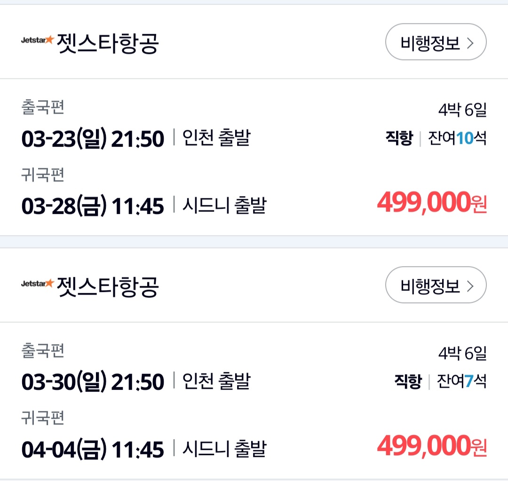Tap 잔여7석 remaining seats label
508x481 pixels.
point(461,381)
